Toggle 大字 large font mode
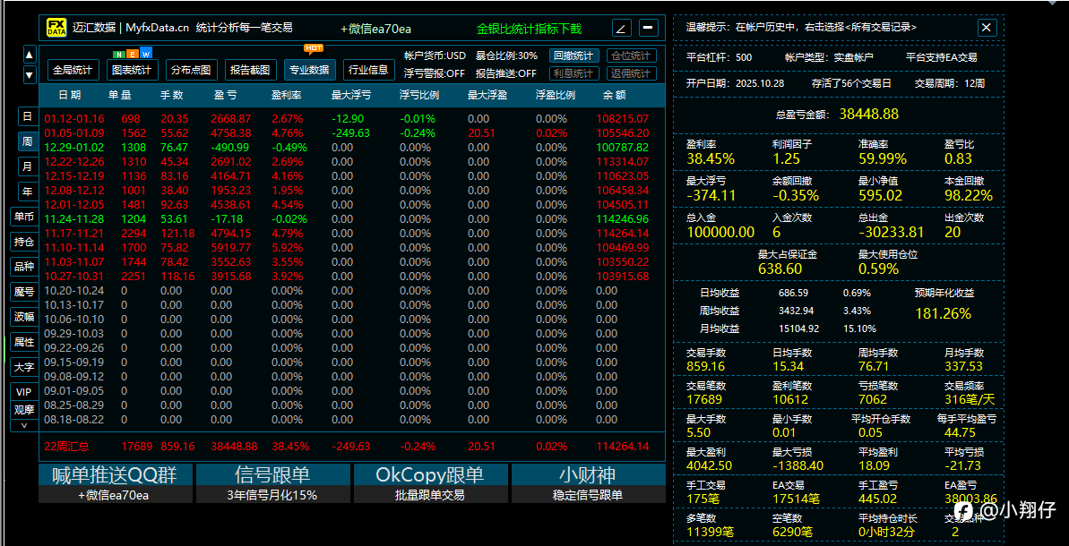The image size is (1069, 546). pyautogui.click(x=24, y=367)
